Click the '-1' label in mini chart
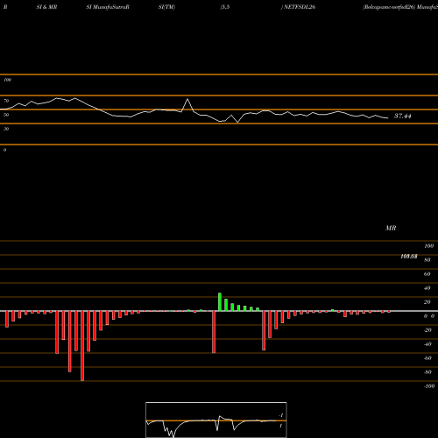This screenshot has height=438, width=438. [x=281, y=415]
